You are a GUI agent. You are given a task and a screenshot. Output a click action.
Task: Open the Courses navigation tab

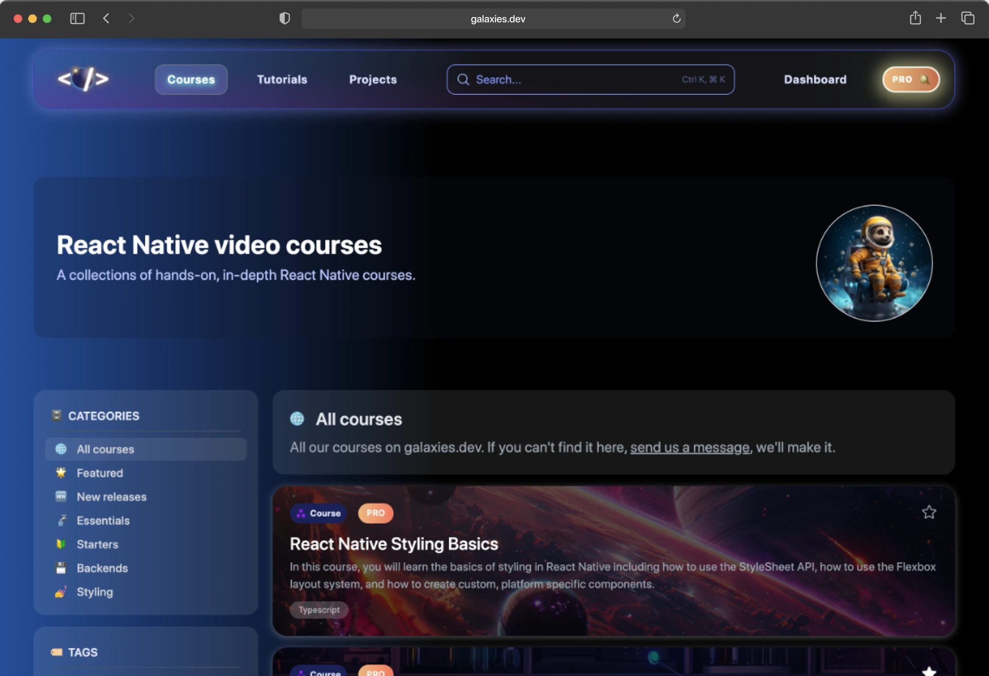tap(191, 79)
